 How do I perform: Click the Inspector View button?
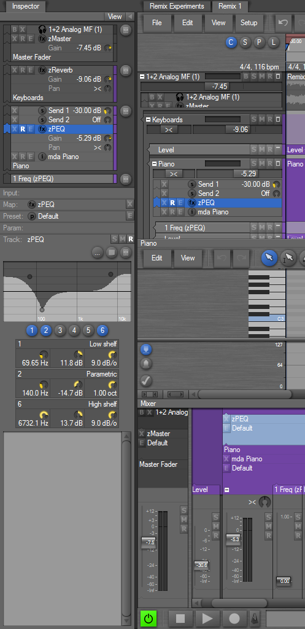115,17
